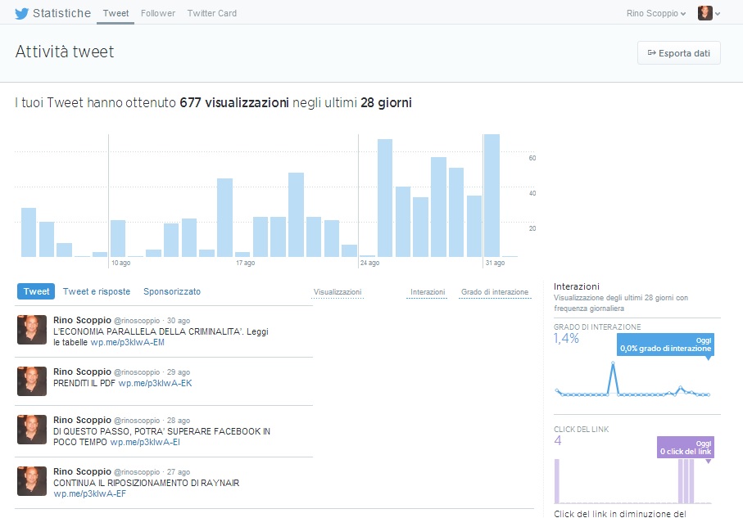Click the peak in the Grado di interazione chart

click(x=612, y=363)
